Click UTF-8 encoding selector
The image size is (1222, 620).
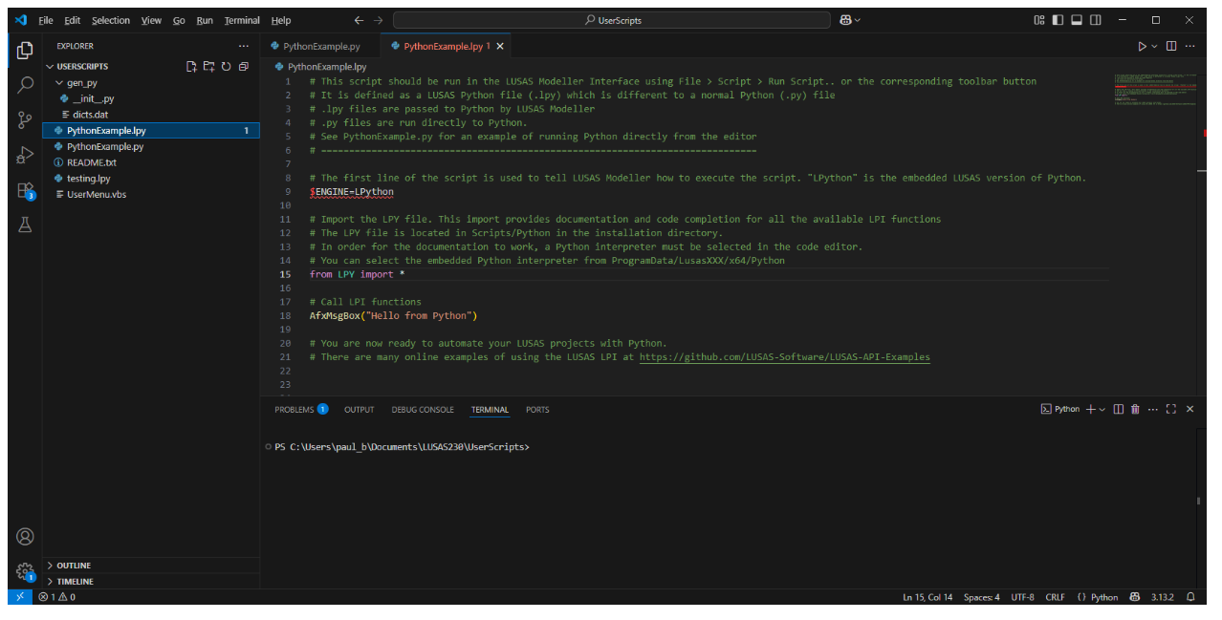click(1022, 597)
